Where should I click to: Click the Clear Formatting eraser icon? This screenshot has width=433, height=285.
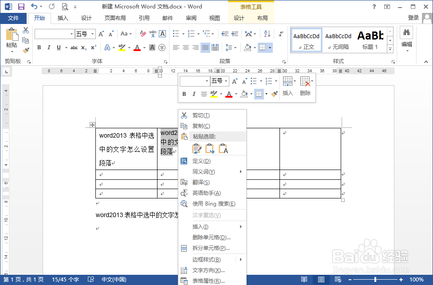tap(143, 34)
